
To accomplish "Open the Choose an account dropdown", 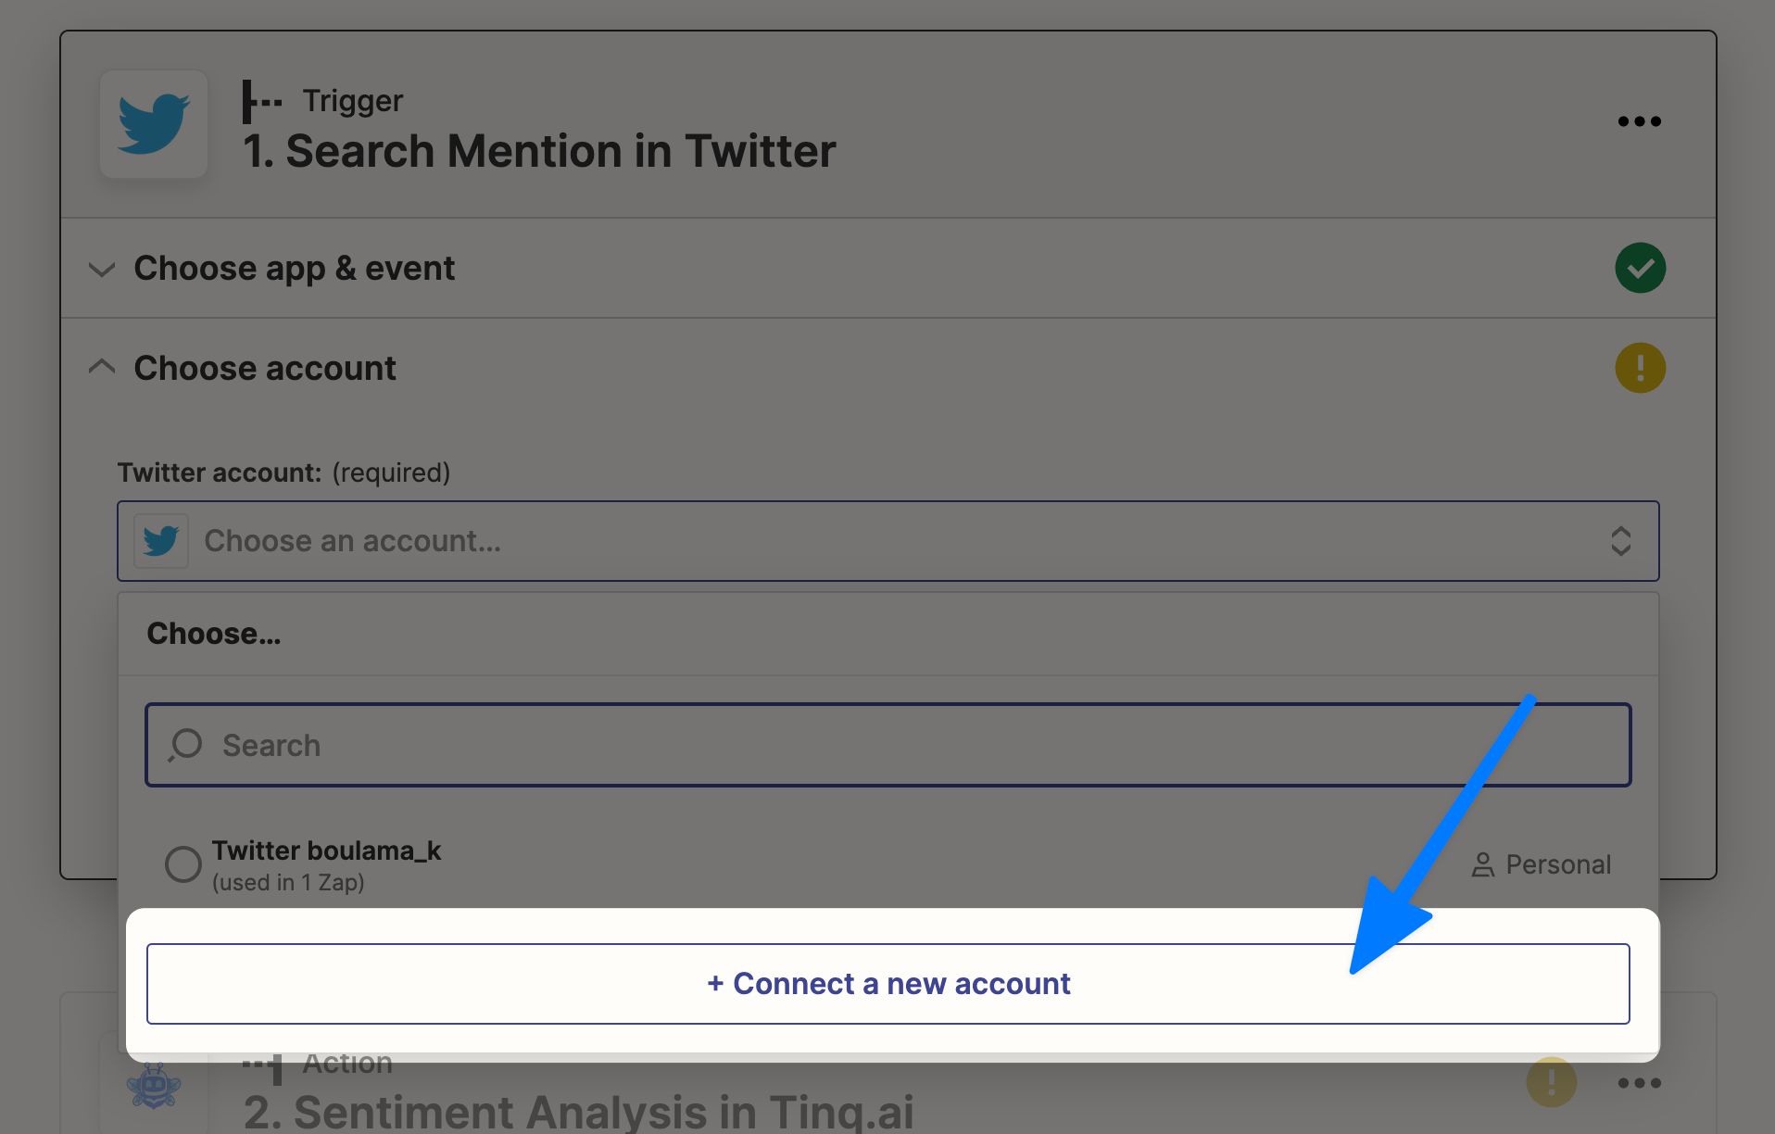I will click(887, 541).
